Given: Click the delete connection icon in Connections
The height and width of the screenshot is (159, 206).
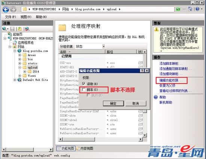Looking at the screenshot, I should coord(27,29).
